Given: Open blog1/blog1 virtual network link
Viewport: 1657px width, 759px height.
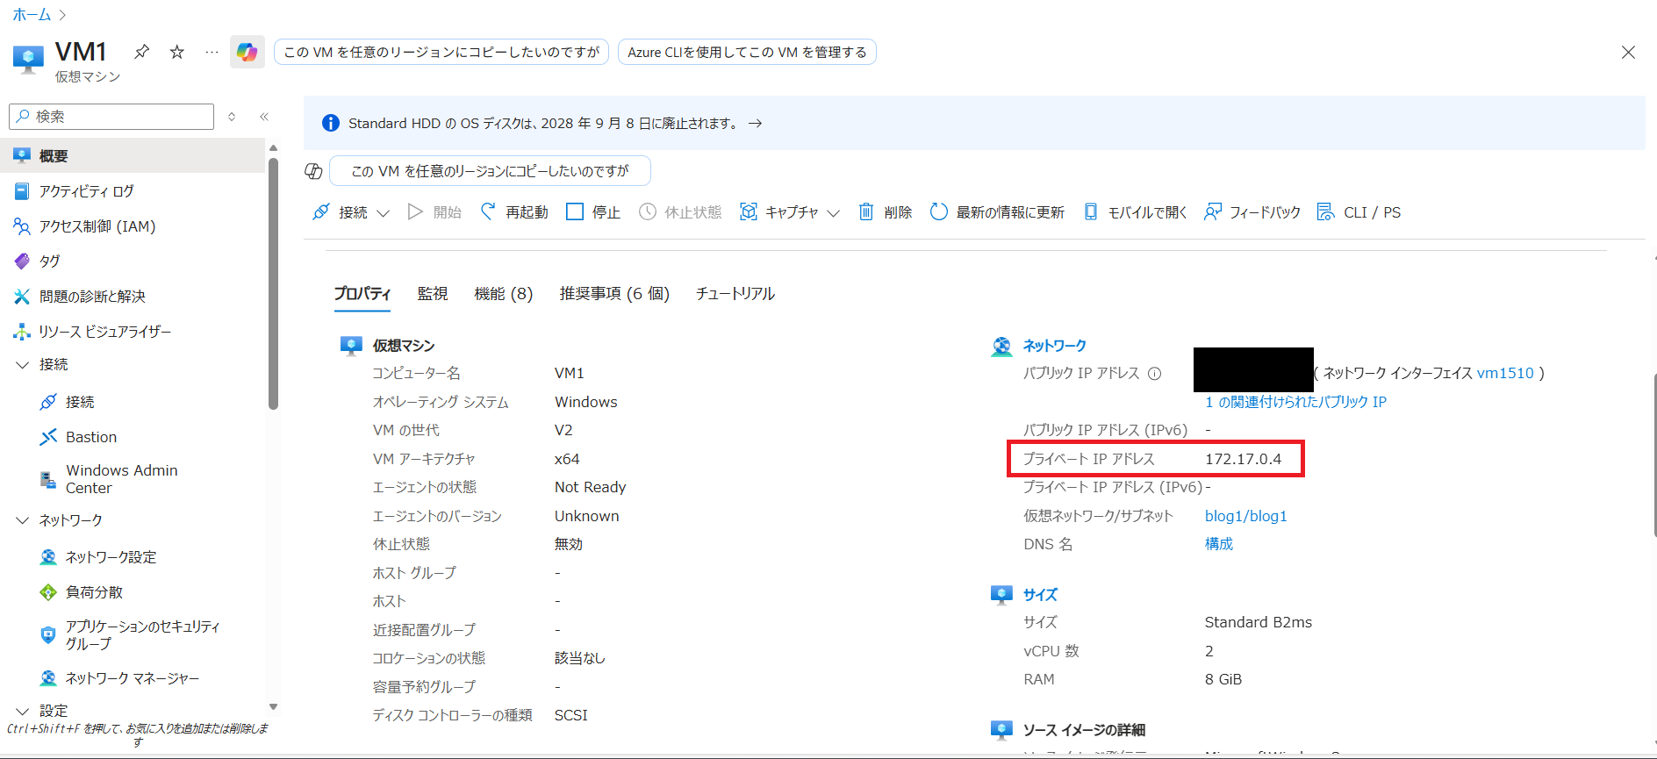Looking at the screenshot, I should (1245, 516).
